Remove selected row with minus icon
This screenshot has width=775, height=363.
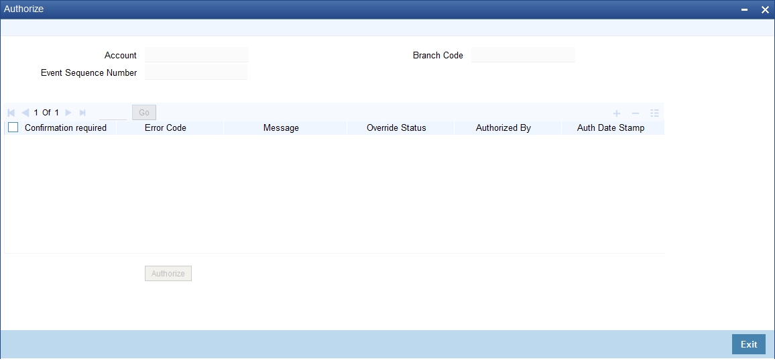pyautogui.click(x=636, y=113)
